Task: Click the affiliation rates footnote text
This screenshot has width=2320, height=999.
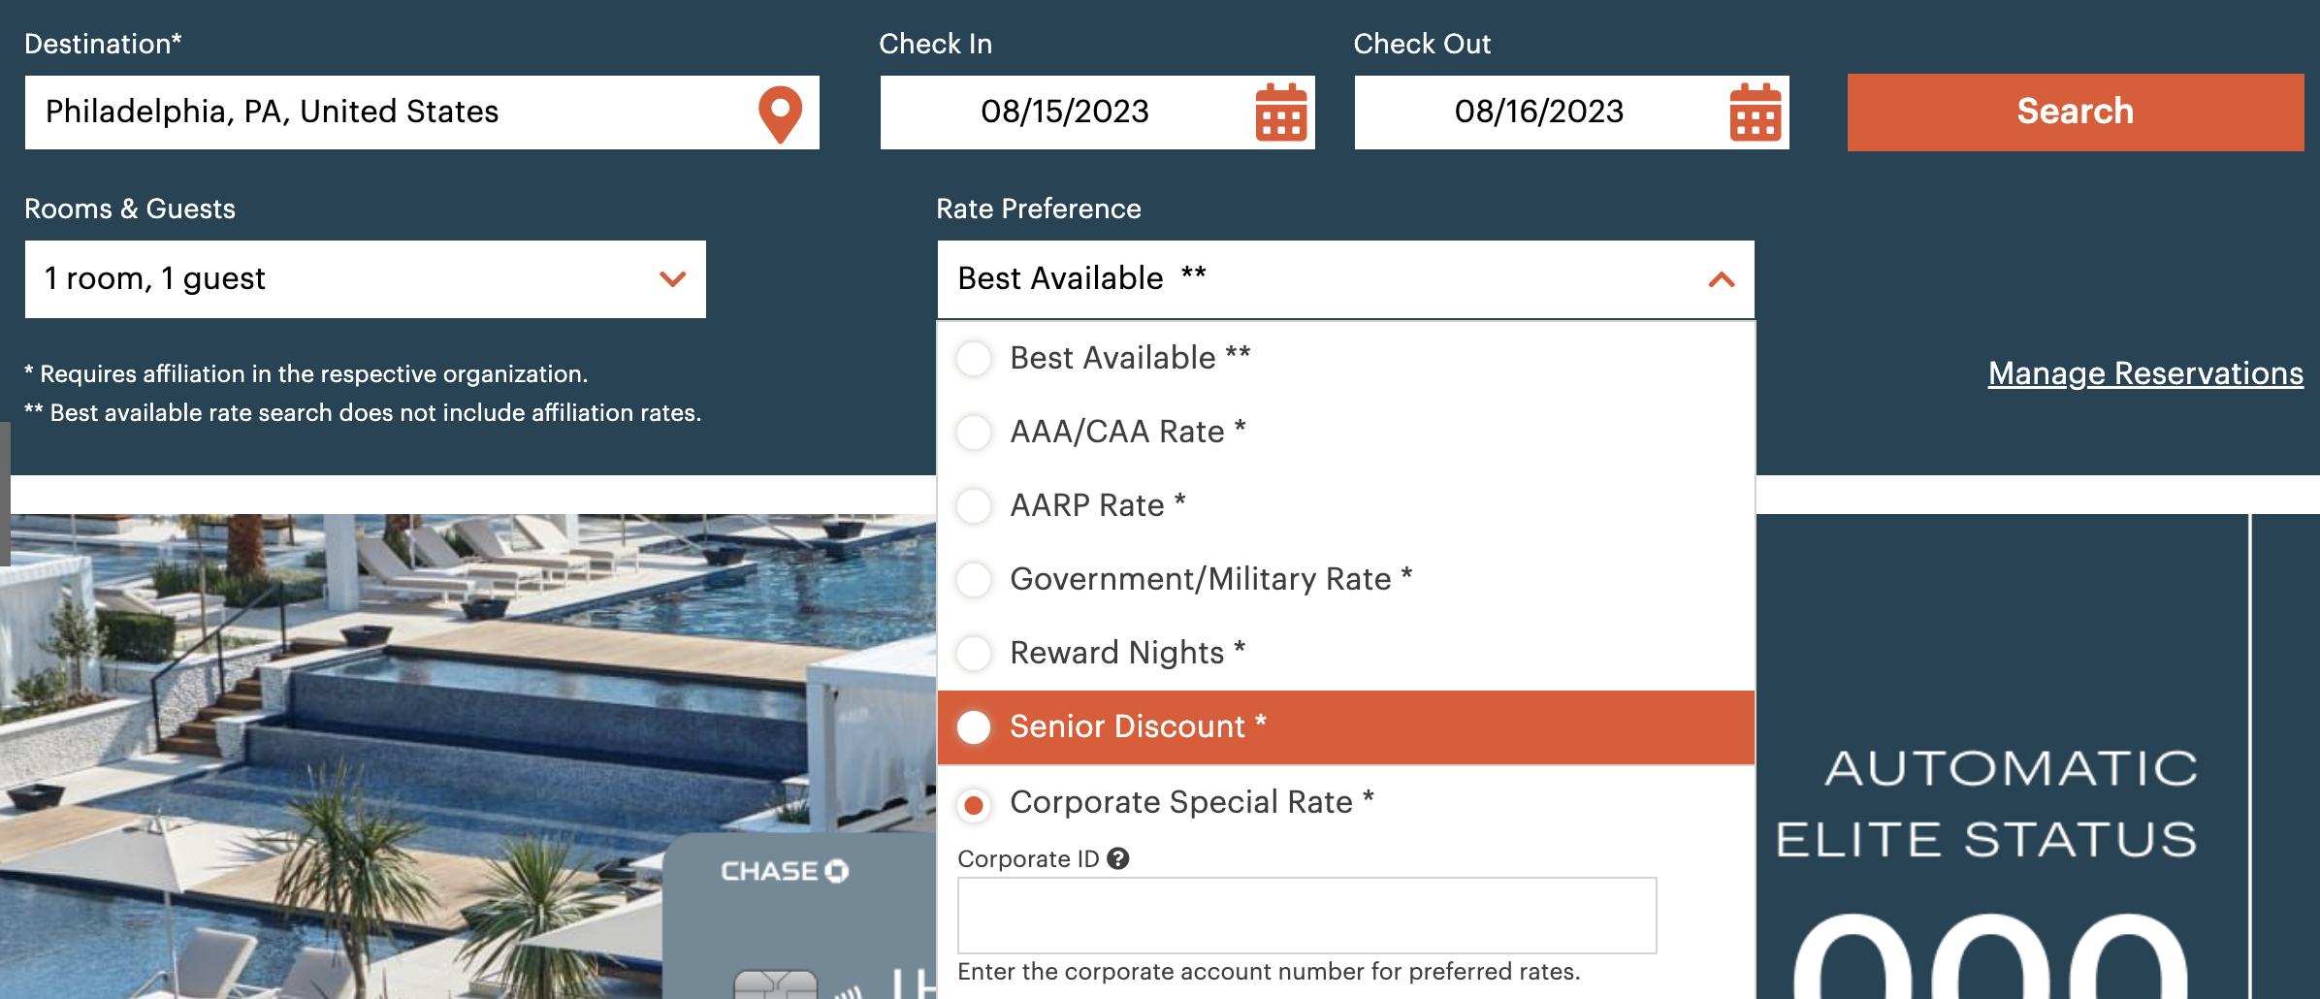Action: (363, 413)
